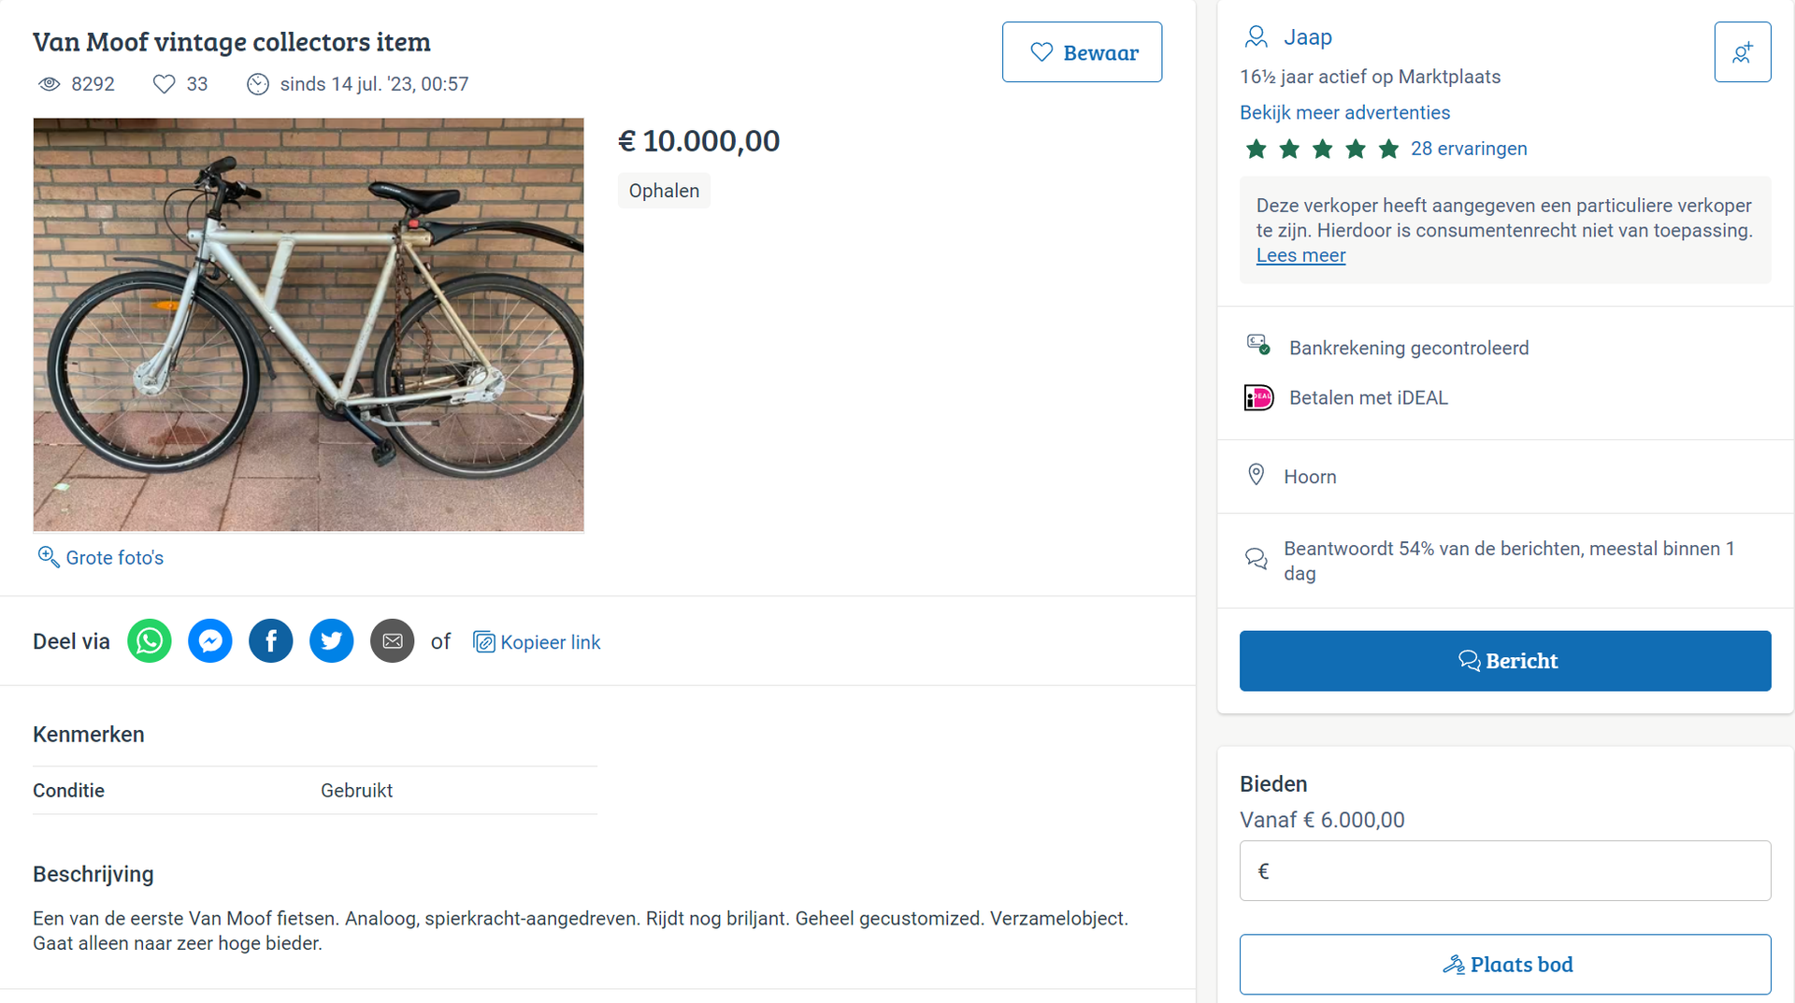Share listing via Messenger icon
The image size is (1795, 1003).
point(210,641)
